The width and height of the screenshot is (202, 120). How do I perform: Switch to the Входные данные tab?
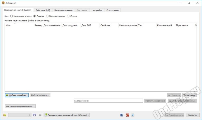pyautogui.click(x=18, y=10)
